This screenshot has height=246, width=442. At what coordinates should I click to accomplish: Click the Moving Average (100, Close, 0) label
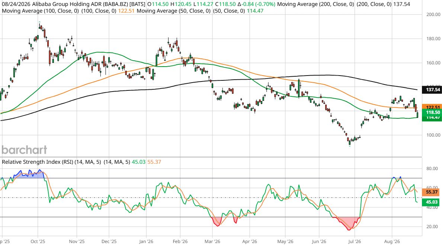coord(40,11)
